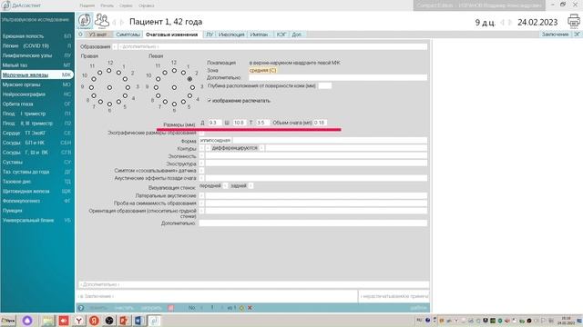This screenshot has height=327, width=583.
Task: Select 6 o'clock position on left breast
Action: click(x=174, y=104)
